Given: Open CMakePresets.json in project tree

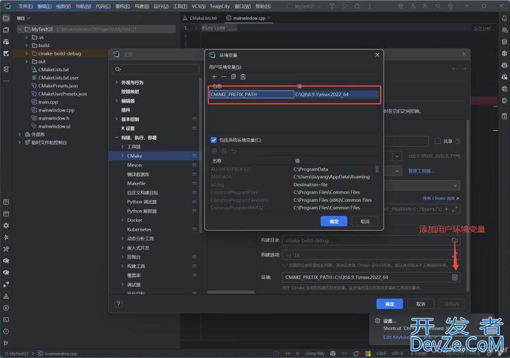Looking at the screenshot, I should tap(58, 86).
